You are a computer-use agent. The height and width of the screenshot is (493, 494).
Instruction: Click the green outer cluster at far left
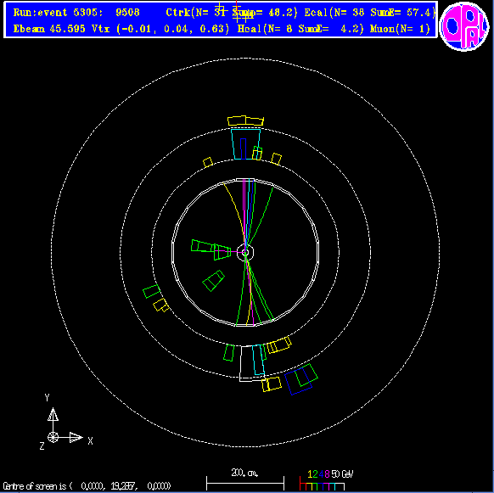point(152,291)
